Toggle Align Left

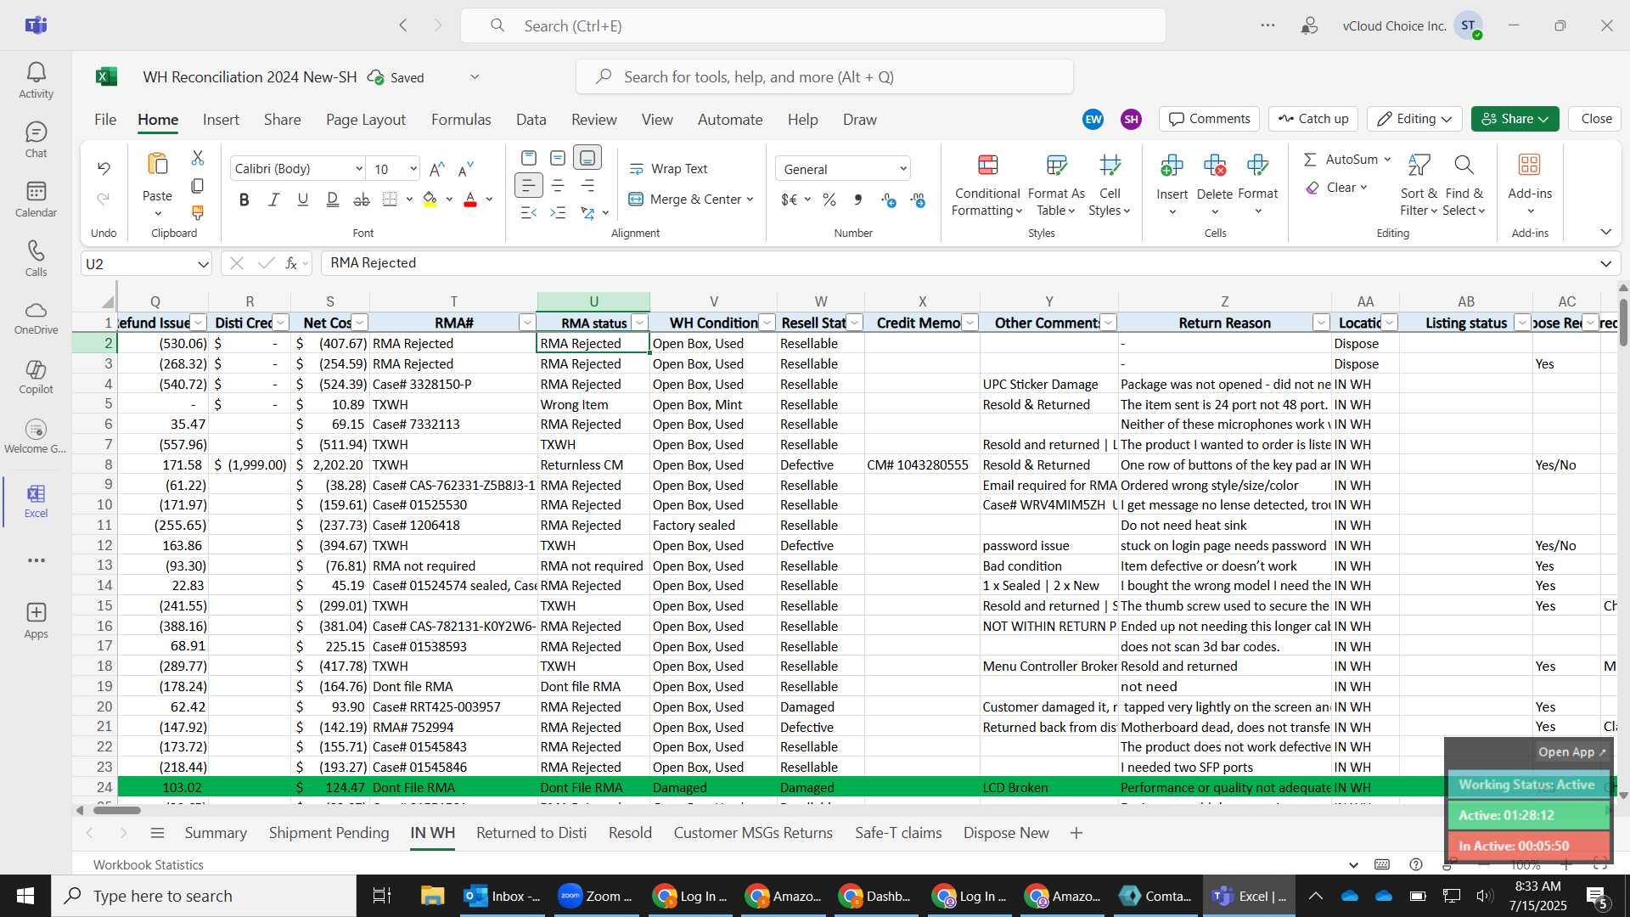coord(528,185)
